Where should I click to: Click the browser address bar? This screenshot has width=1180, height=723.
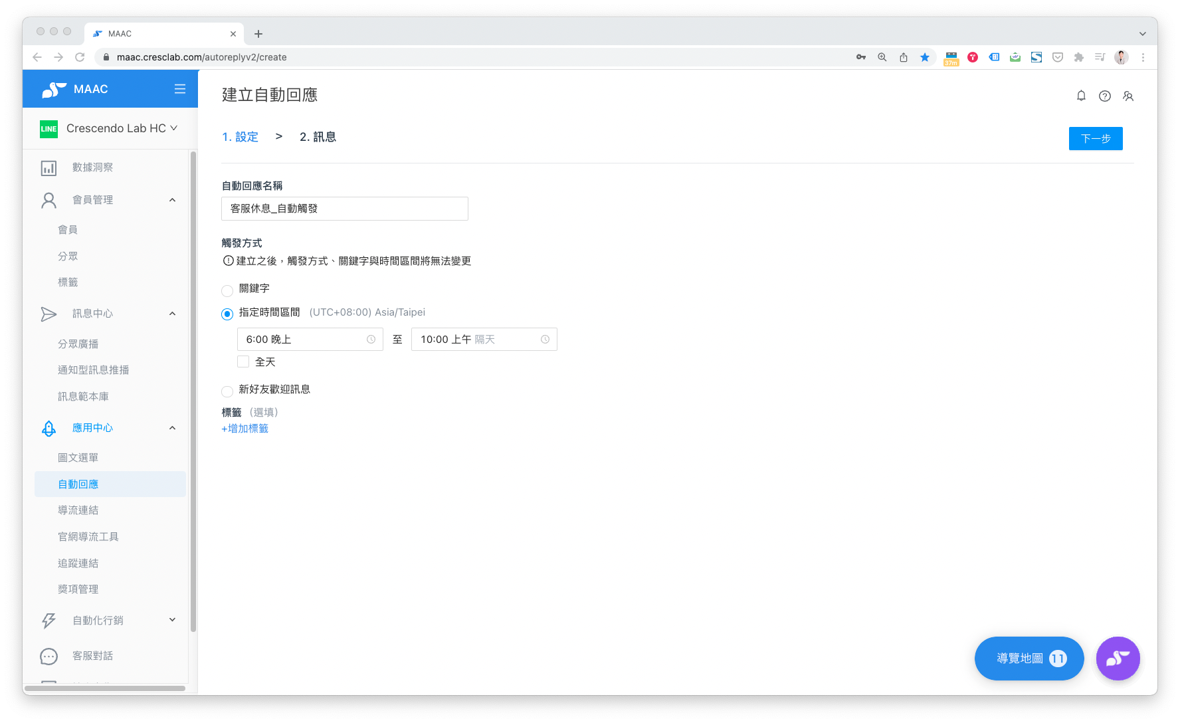point(478,57)
